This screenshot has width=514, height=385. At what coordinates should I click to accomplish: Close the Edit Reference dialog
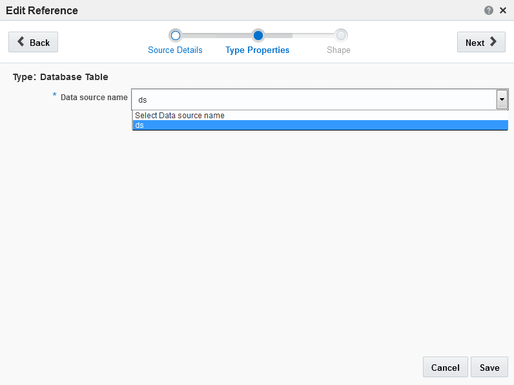tap(503, 10)
